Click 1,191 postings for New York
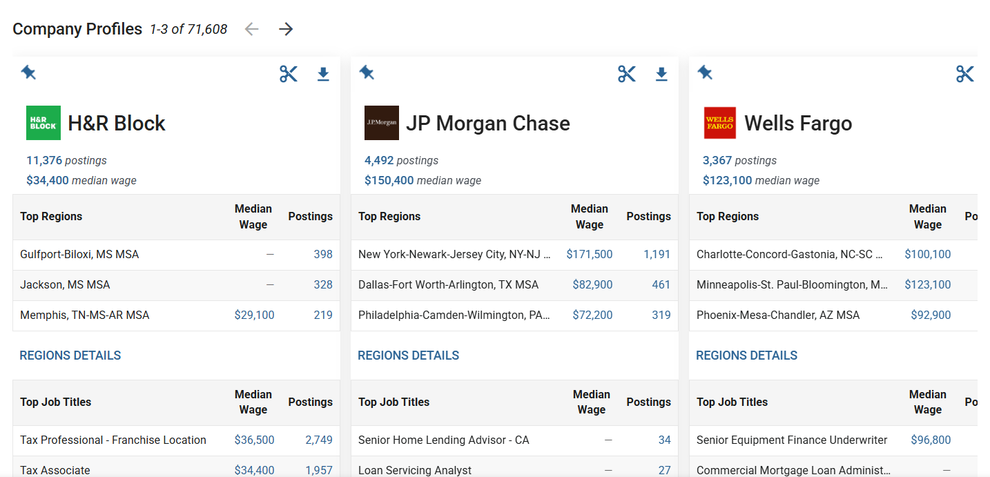 (657, 255)
